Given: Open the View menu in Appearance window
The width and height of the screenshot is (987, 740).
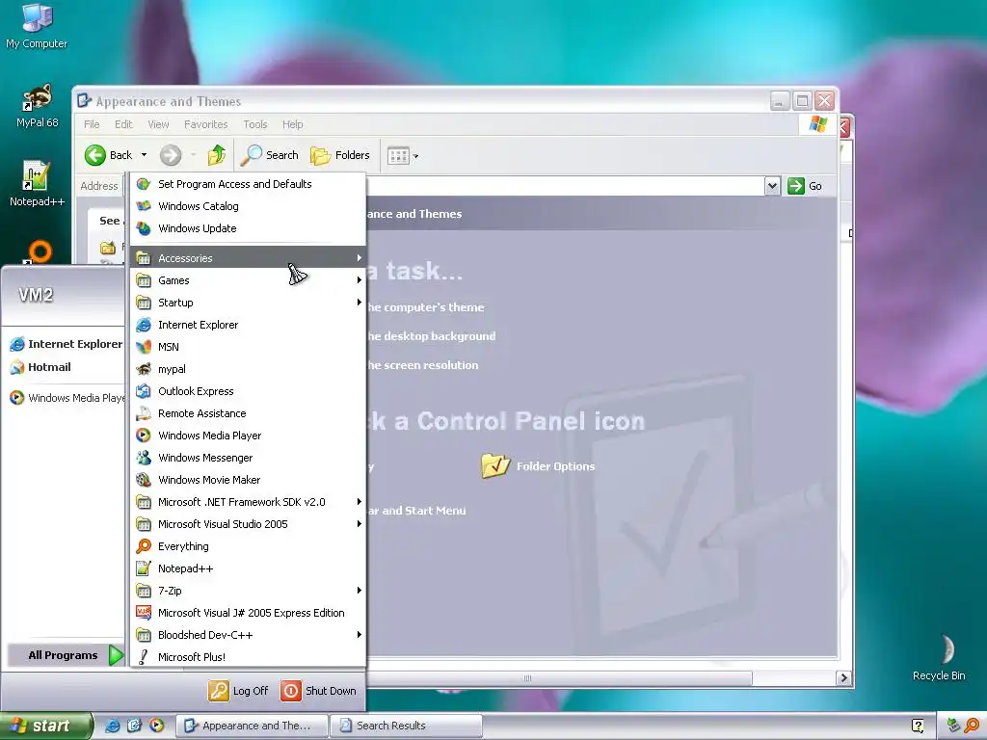Looking at the screenshot, I should [x=159, y=124].
